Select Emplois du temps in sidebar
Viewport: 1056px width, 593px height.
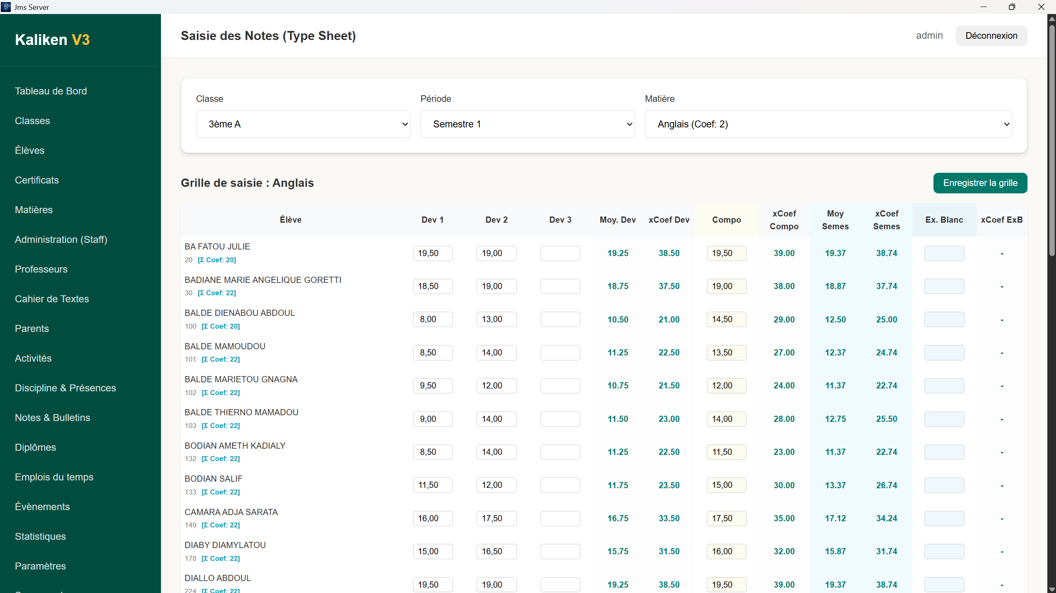[x=54, y=477]
